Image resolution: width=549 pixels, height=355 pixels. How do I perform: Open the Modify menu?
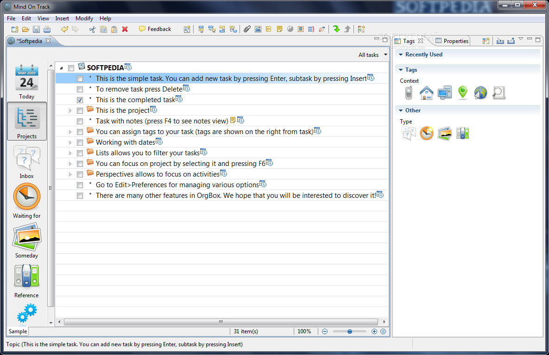point(84,18)
